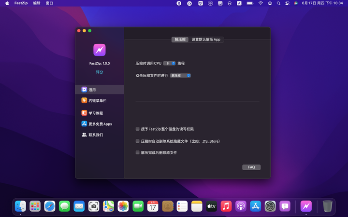The image size is (348, 217).
Task: Open 通用 settings in sidebar
Action: tap(100, 90)
